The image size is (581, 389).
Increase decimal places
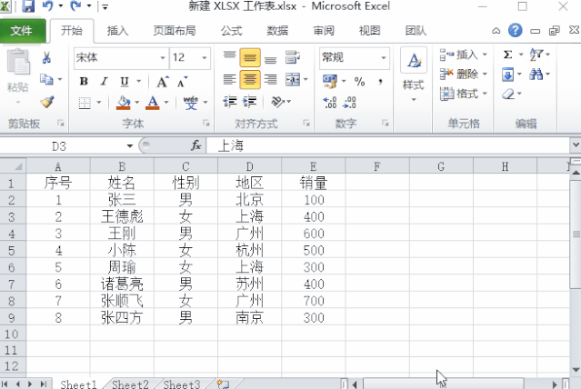[330, 103]
